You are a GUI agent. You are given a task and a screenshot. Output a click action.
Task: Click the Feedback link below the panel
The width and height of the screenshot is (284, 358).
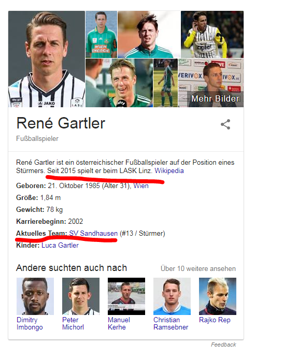click(223, 345)
